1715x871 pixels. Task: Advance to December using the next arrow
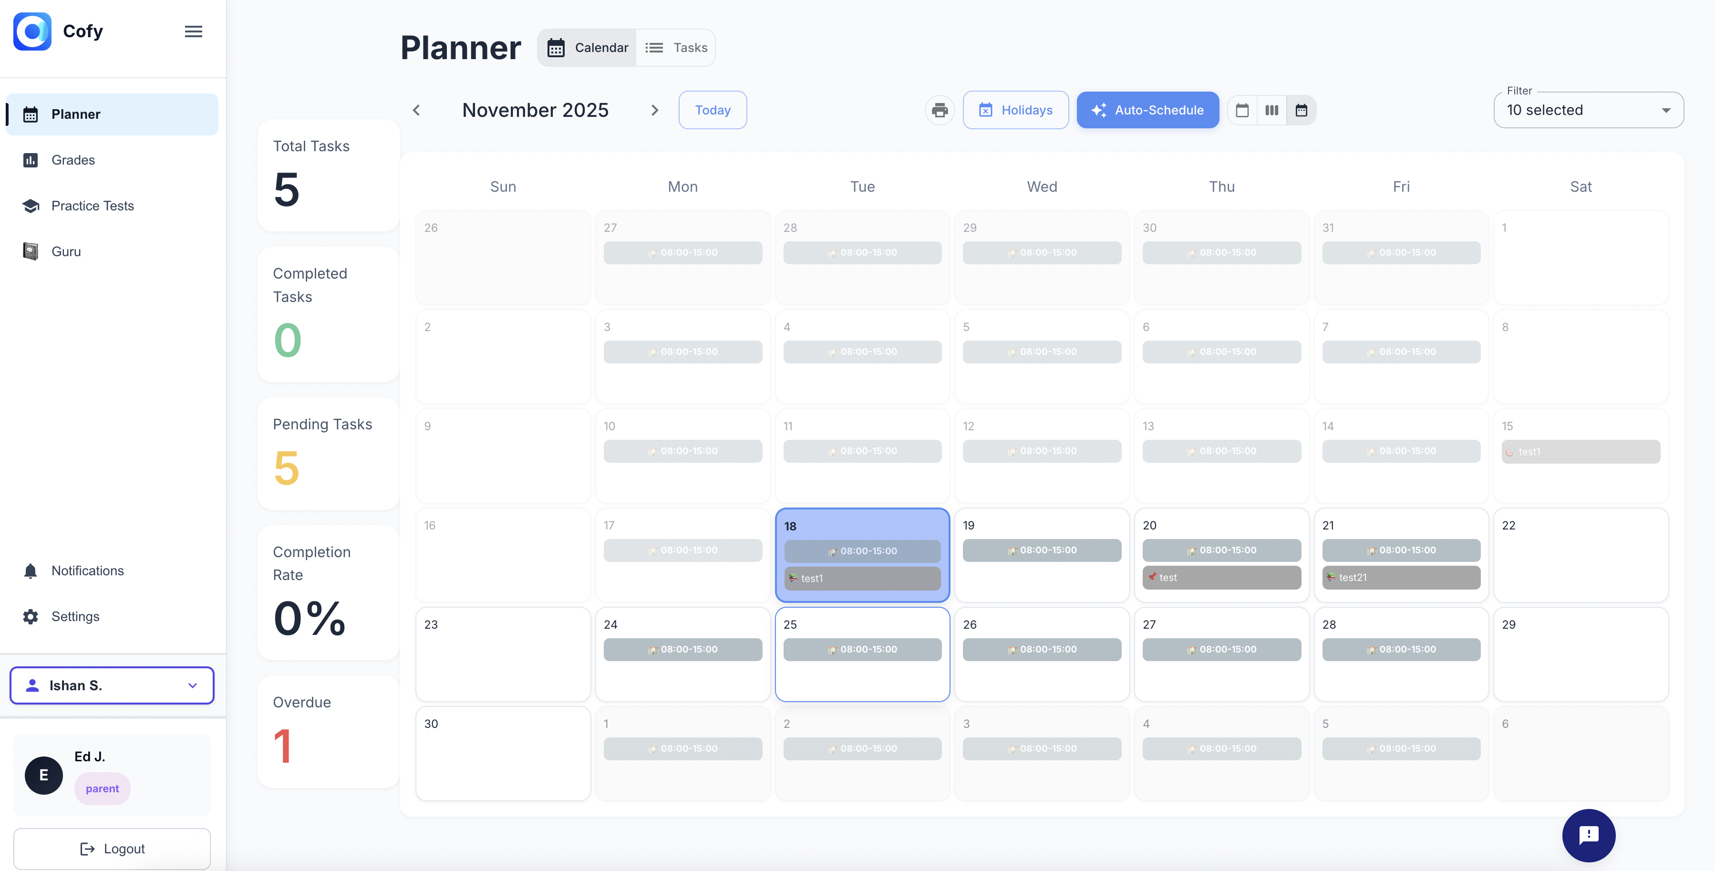pos(654,110)
